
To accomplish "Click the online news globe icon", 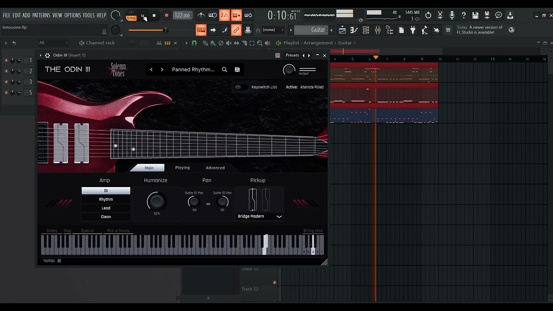I will (512, 30).
